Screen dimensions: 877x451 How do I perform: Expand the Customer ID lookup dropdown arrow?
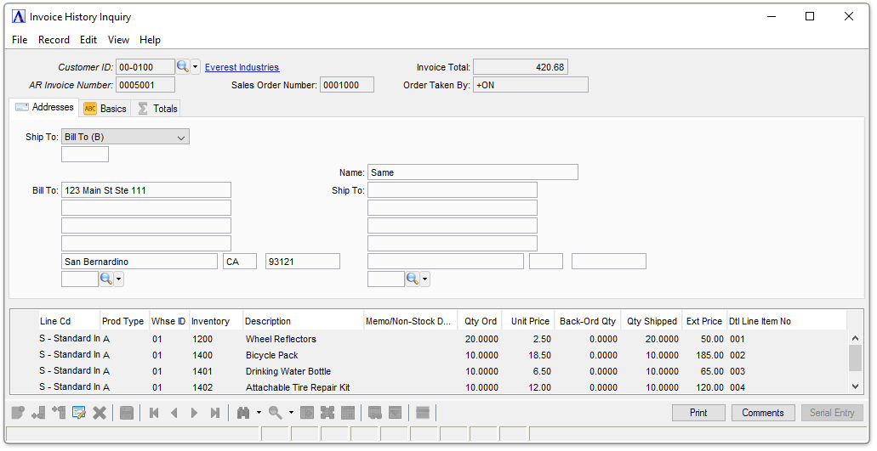pos(196,67)
